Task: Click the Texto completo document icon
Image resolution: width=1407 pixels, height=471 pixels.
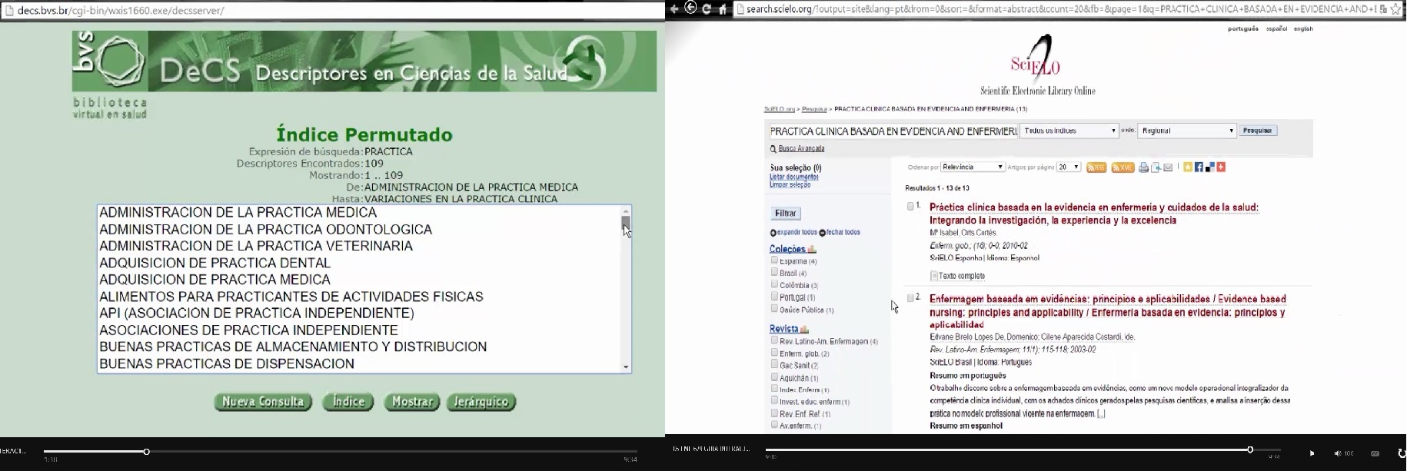Action: (934, 276)
